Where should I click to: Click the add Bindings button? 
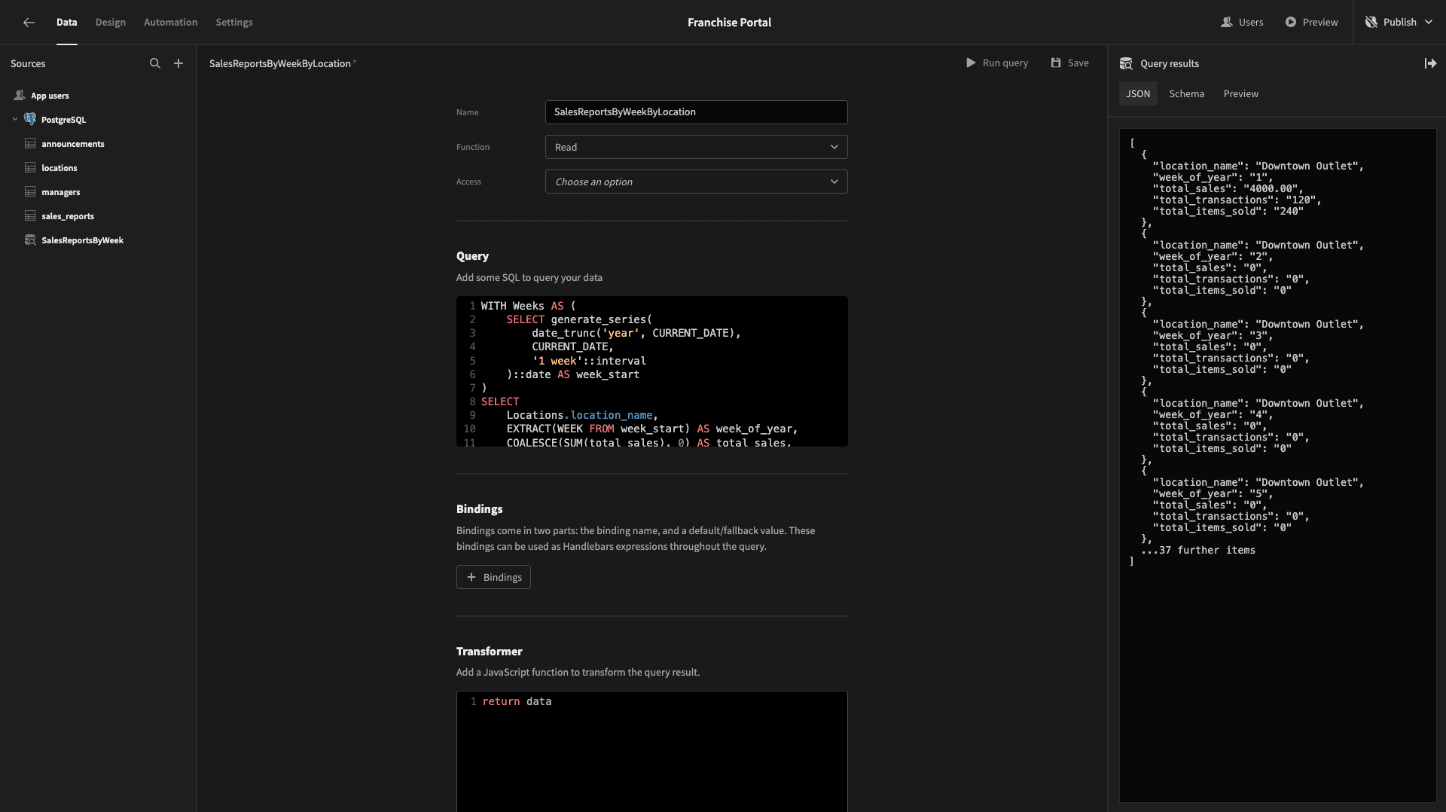point(493,577)
